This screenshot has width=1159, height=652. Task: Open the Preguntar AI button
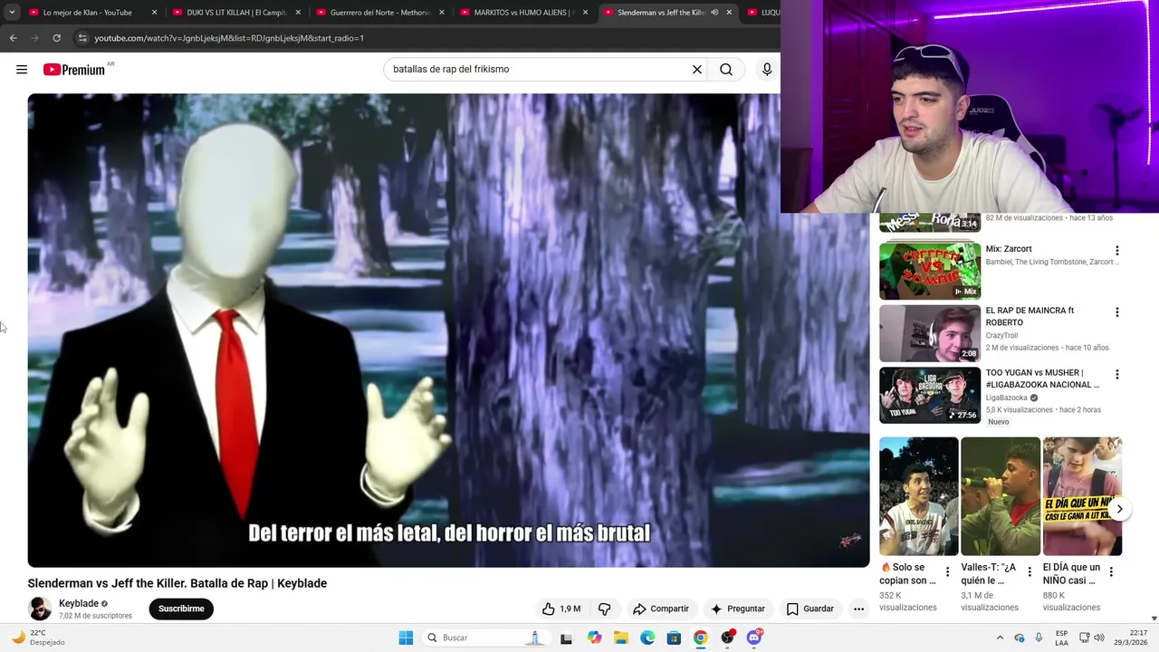point(738,609)
